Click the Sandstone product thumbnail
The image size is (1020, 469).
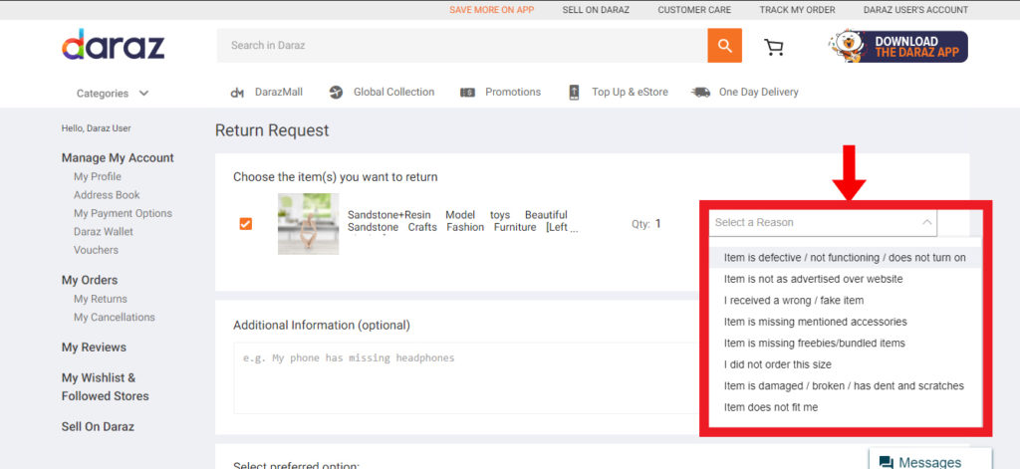[309, 224]
